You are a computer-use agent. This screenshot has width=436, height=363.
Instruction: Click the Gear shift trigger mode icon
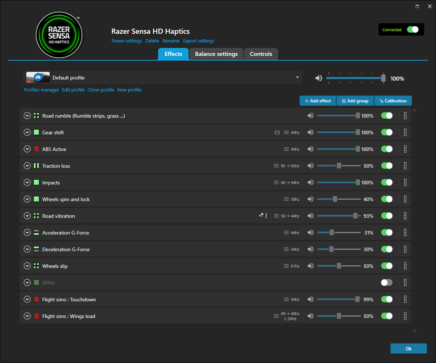tap(277, 132)
